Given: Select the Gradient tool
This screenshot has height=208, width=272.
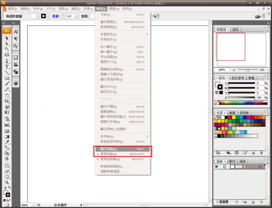Looking at the screenshot, I should click(7, 136).
